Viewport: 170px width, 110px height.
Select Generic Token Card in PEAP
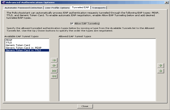point(27,48)
